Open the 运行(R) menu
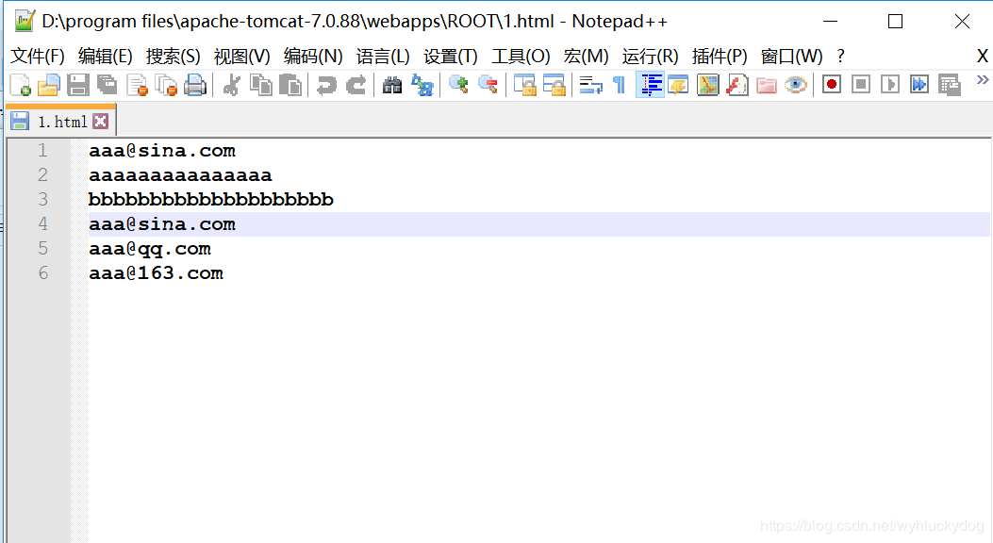The width and height of the screenshot is (993, 543). pos(650,57)
